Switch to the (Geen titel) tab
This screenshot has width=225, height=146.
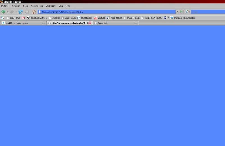coord(116,23)
